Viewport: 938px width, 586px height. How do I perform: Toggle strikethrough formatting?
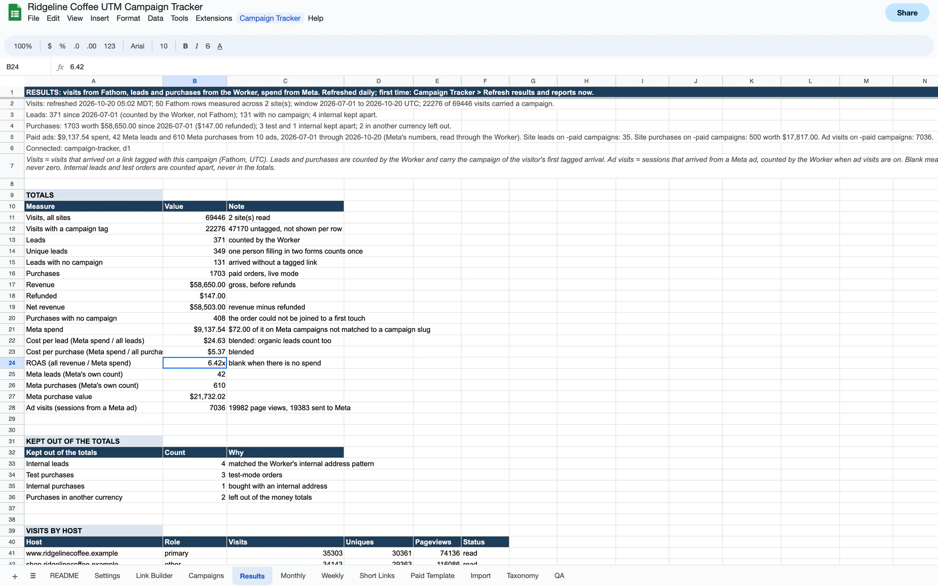(208, 46)
